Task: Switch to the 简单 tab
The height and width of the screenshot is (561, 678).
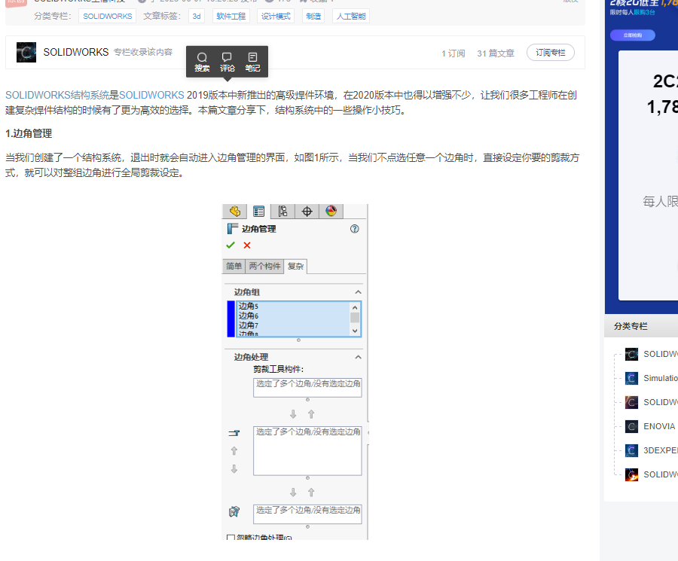Action: pos(234,266)
